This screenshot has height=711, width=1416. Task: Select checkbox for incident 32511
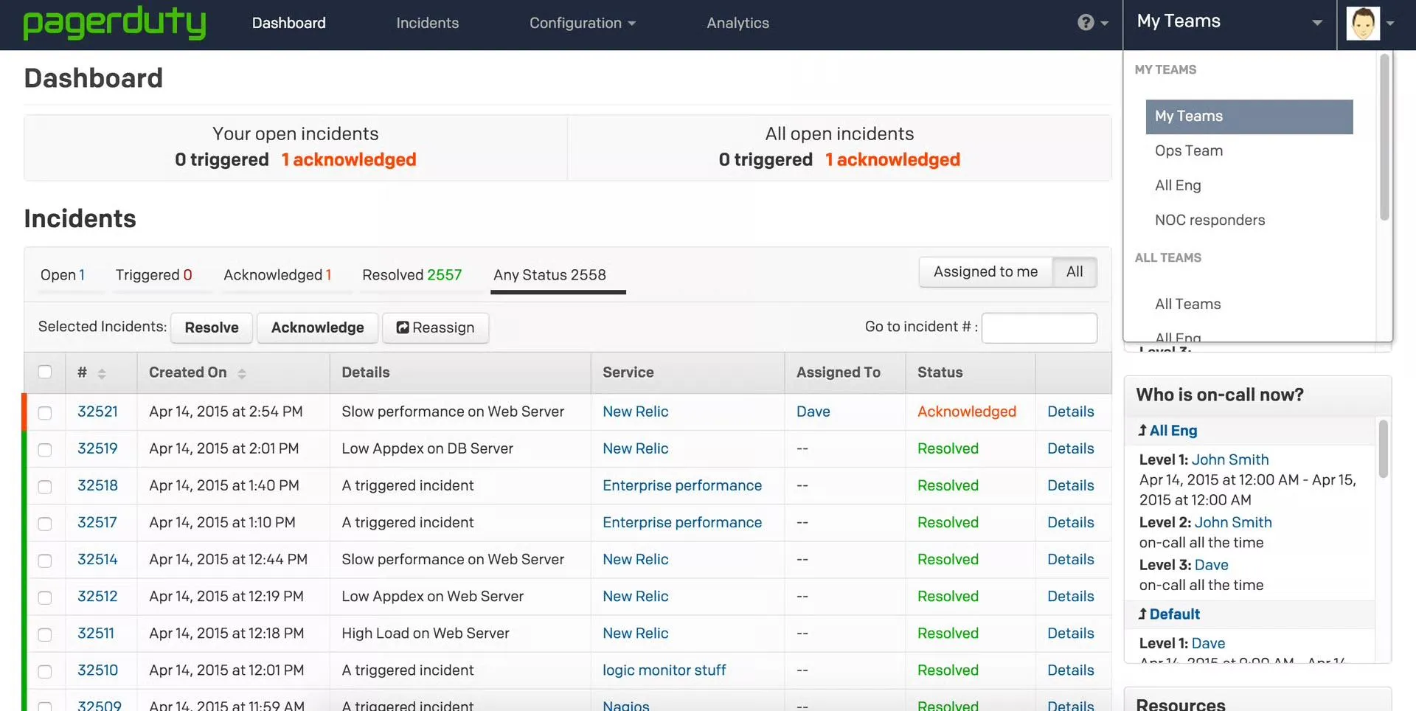pyautogui.click(x=45, y=634)
